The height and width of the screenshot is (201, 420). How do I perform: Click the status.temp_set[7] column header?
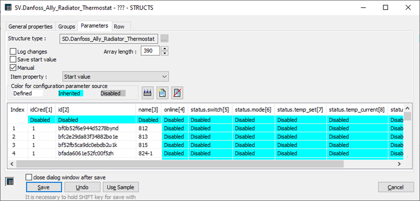click(x=301, y=110)
